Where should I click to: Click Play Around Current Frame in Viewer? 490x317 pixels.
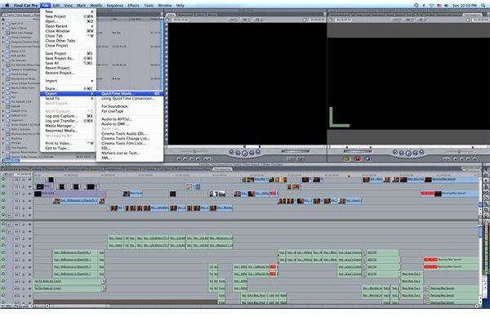tap(252, 153)
